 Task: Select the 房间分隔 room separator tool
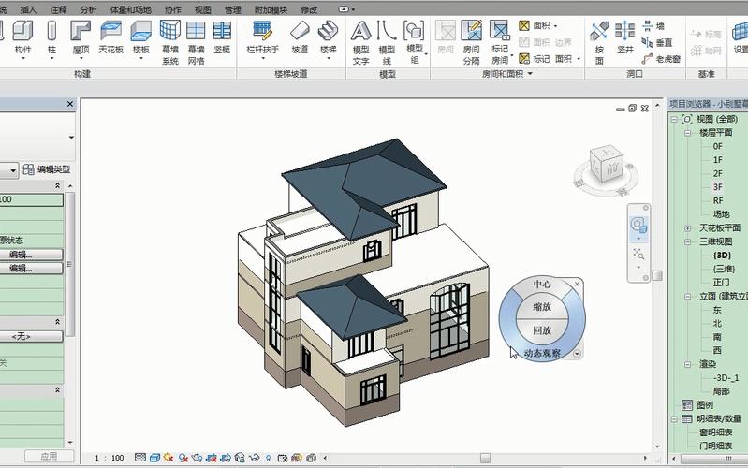click(471, 42)
